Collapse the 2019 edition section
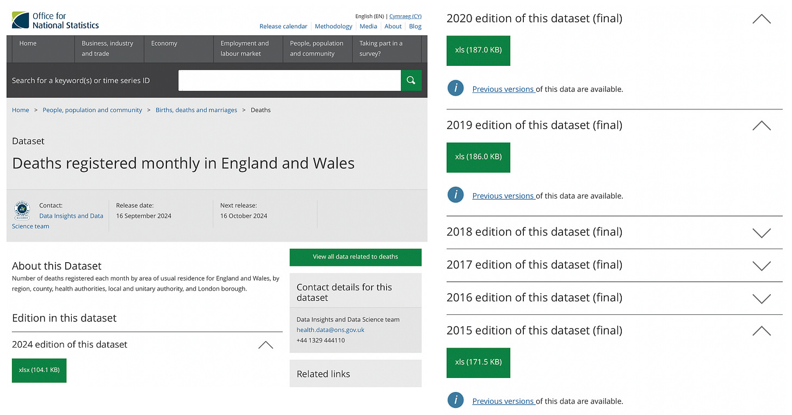Screen dimensions: 792x415 tap(762, 126)
